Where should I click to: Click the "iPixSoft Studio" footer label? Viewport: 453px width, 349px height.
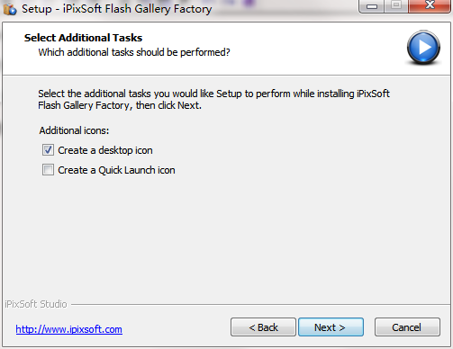pyautogui.click(x=36, y=304)
